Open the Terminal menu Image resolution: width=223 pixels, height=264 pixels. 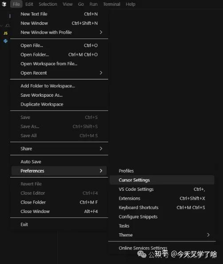click(112, 4)
